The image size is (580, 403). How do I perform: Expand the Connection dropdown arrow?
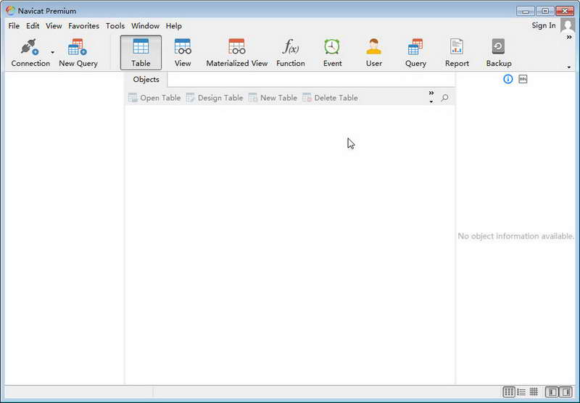[x=52, y=52]
